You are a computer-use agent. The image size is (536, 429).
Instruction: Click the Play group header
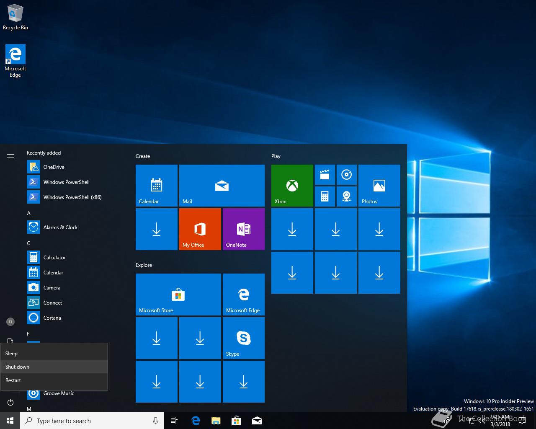click(x=276, y=156)
